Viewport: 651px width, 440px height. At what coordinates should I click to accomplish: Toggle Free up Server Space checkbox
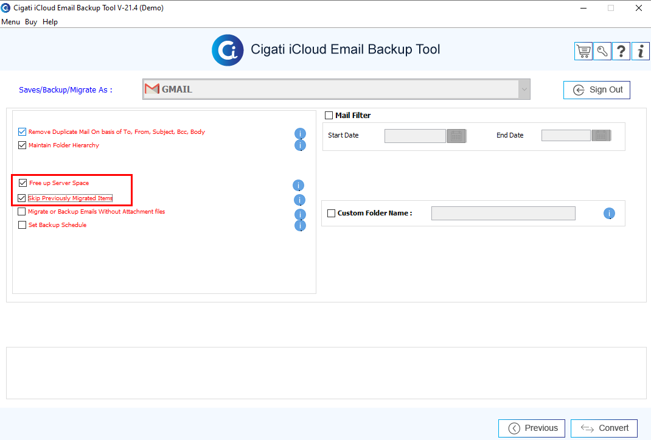[23, 183]
